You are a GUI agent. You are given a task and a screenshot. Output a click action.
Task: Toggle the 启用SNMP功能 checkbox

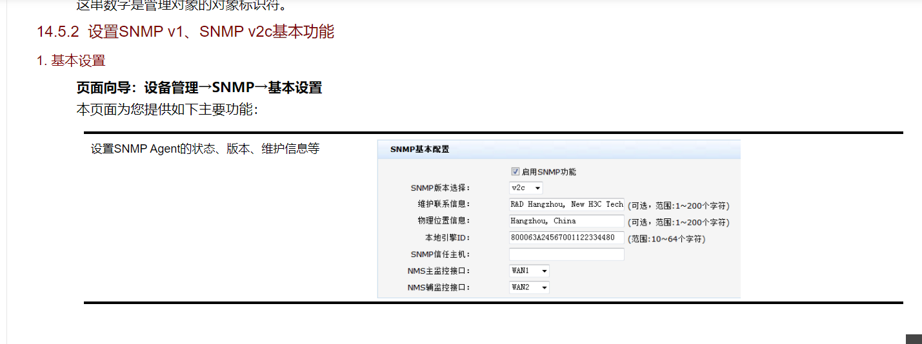[x=515, y=172]
